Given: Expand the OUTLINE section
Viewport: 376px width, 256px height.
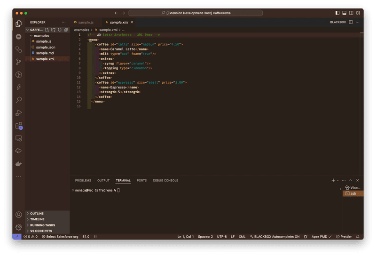Looking at the screenshot, I should pyautogui.click(x=47, y=214).
